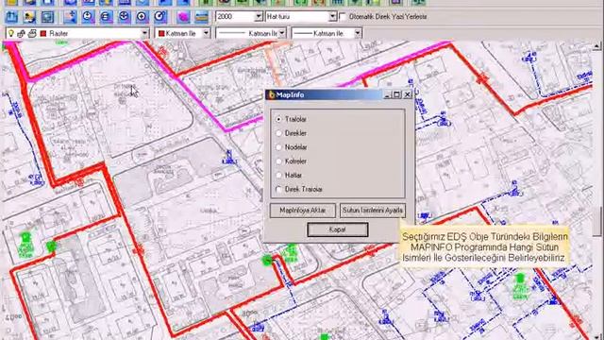Click the circle icon with horizontal bars
This screenshot has width=604, height=340.
(106, 17)
